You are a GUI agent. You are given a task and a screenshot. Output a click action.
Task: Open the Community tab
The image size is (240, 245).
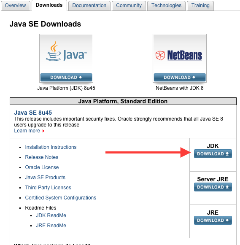click(x=129, y=5)
